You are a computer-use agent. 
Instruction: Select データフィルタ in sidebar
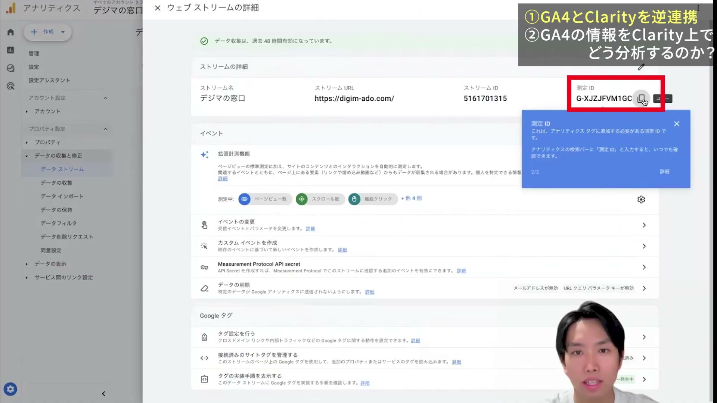[59, 223]
